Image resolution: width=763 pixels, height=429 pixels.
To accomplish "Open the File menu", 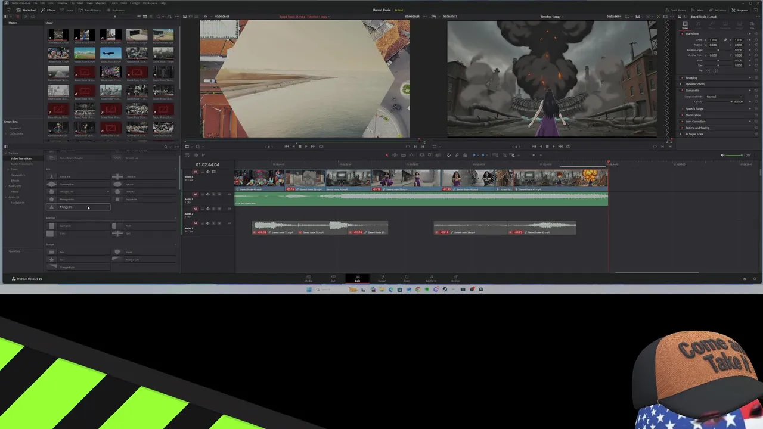I will point(35,3).
